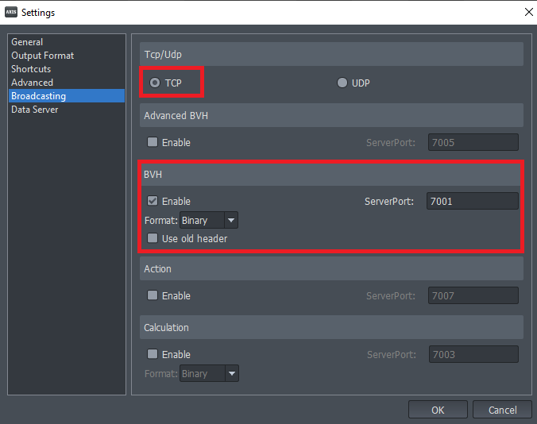Open the BVH Format dropdown
Screen dimensions: 537x424
coord(209,221)
